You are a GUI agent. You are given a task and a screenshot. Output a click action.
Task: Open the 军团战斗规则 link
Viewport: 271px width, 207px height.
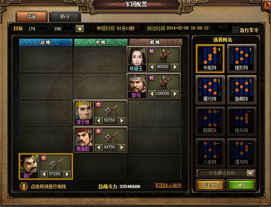(x=168, y=185)
